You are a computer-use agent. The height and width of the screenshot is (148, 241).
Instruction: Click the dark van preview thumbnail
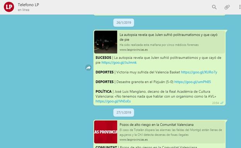106,42
